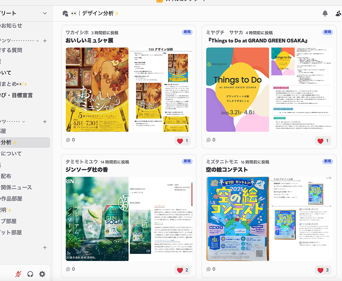This screenshot has width=342, height=281.
Task: Show the member list icon
Action: click(x=338, y=14)
